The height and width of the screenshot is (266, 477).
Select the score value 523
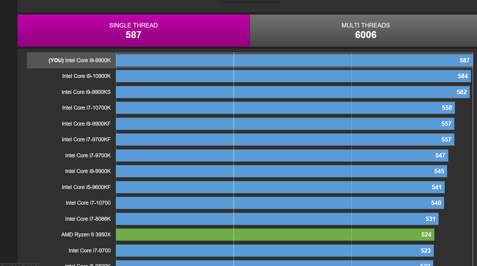426,251
